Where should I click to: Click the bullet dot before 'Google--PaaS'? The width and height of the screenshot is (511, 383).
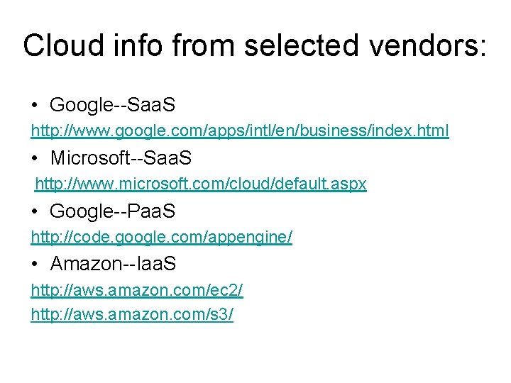[x=35, y=212]
